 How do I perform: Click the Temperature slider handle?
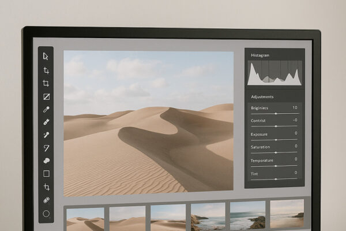276,166
